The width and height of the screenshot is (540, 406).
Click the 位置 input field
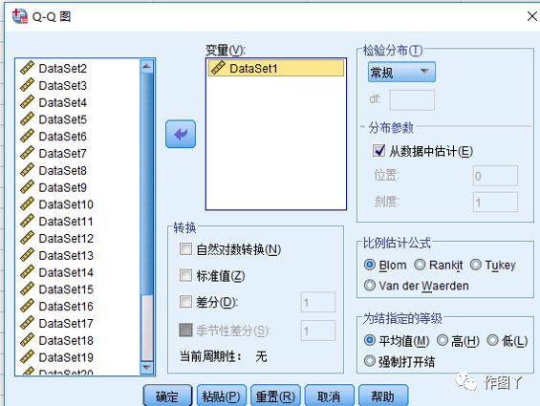pos(495,176)
